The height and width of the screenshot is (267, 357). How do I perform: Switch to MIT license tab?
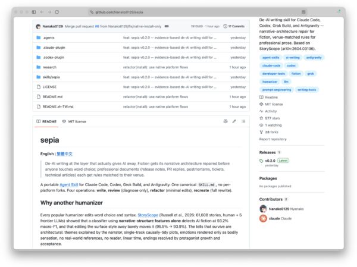click(74, 121)
